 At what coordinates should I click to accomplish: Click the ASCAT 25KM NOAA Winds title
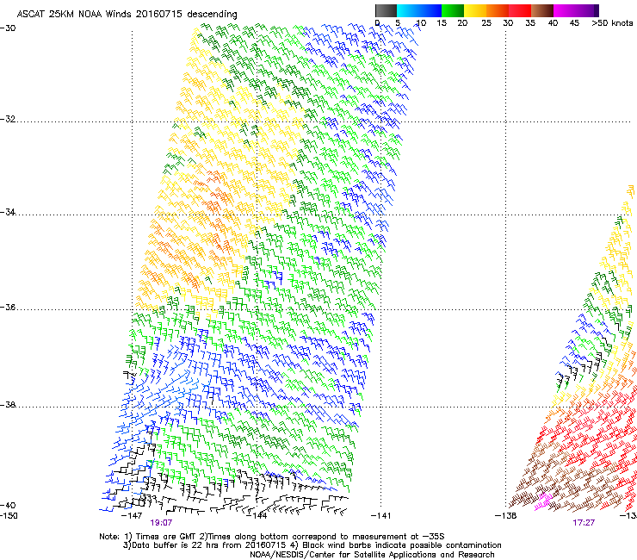point(127,15)
